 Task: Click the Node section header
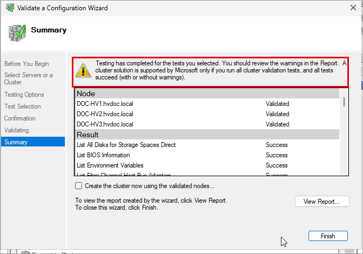207,93
